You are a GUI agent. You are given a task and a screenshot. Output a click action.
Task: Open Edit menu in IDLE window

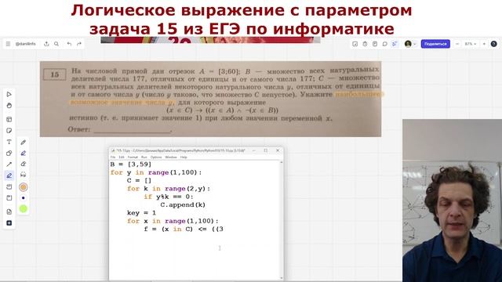[122, 157]
